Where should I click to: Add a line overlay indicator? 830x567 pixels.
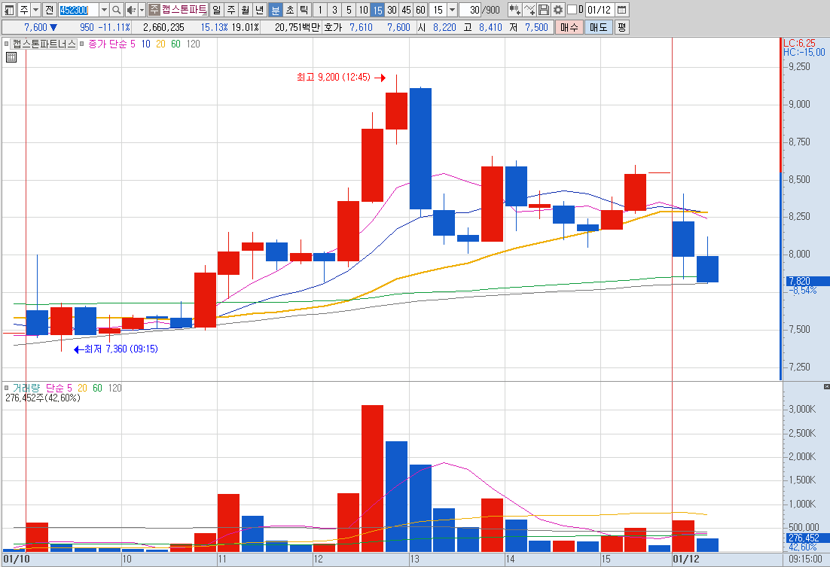[x=529, y=10]
